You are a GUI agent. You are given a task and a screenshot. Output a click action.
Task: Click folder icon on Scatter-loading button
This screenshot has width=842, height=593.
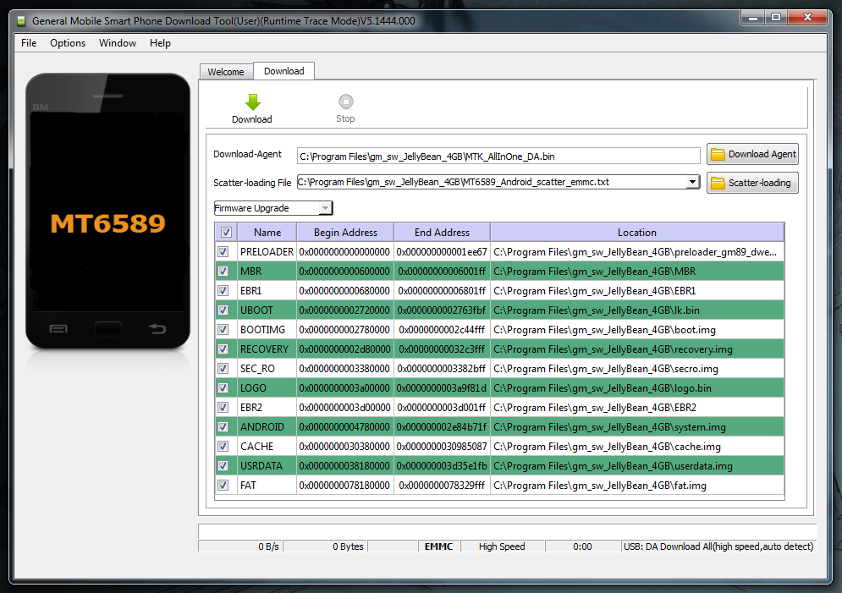pos(718,183)
